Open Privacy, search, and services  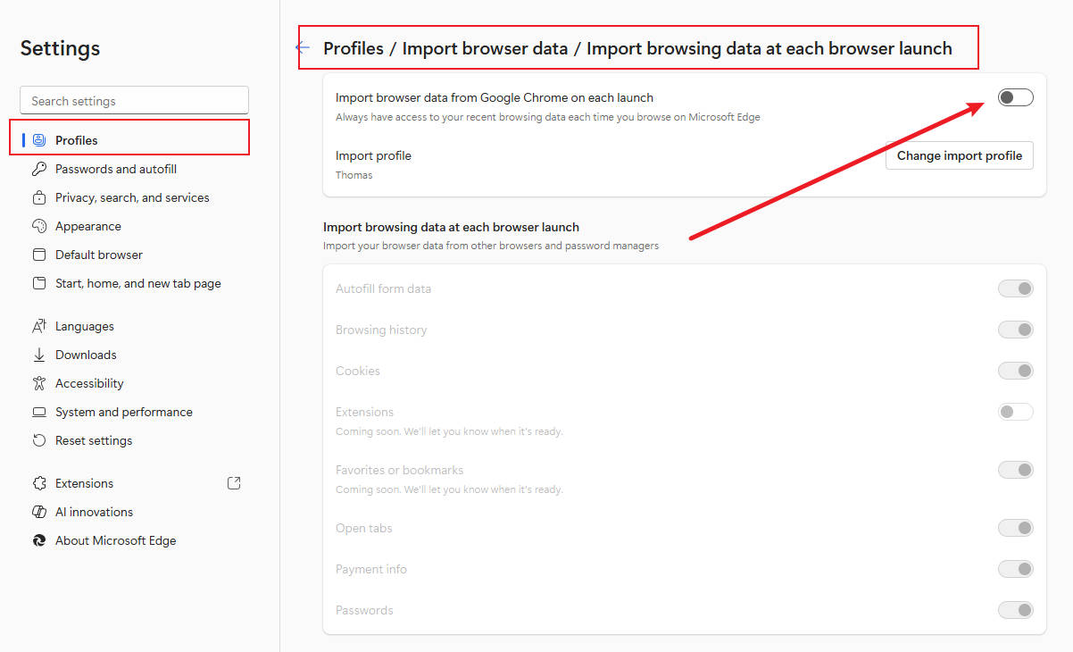pos(134,197)
